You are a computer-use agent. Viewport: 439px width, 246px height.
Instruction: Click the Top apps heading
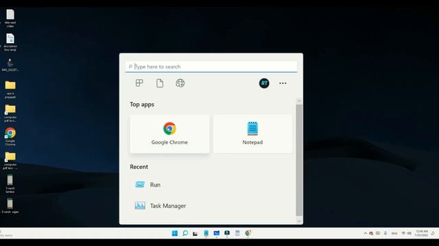pos(142,105)
